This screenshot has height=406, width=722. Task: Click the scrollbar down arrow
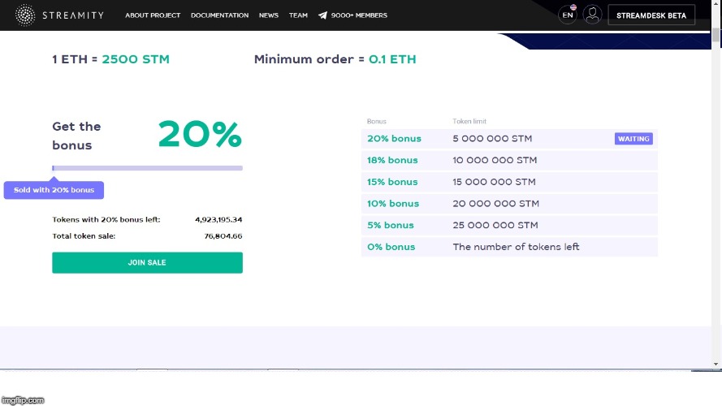point(716,364)
